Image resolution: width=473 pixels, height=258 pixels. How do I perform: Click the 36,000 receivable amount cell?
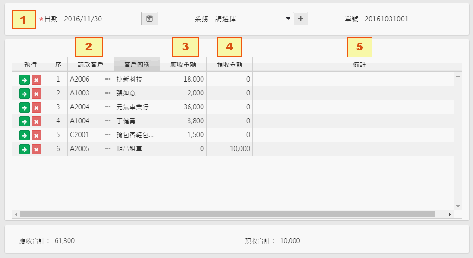coord(183,107)
